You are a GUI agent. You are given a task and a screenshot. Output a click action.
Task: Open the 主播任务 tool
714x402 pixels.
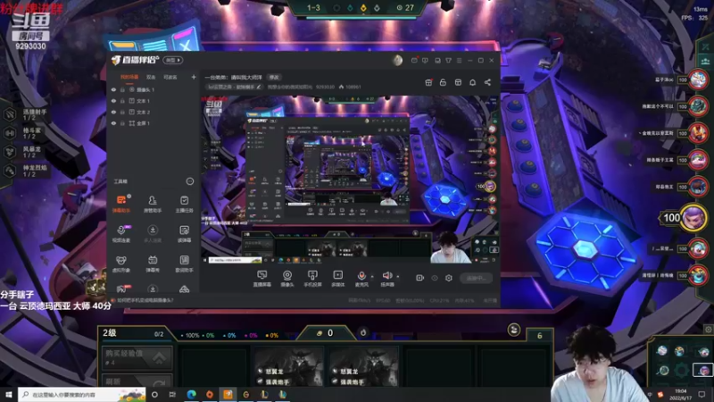click(184, 204)
